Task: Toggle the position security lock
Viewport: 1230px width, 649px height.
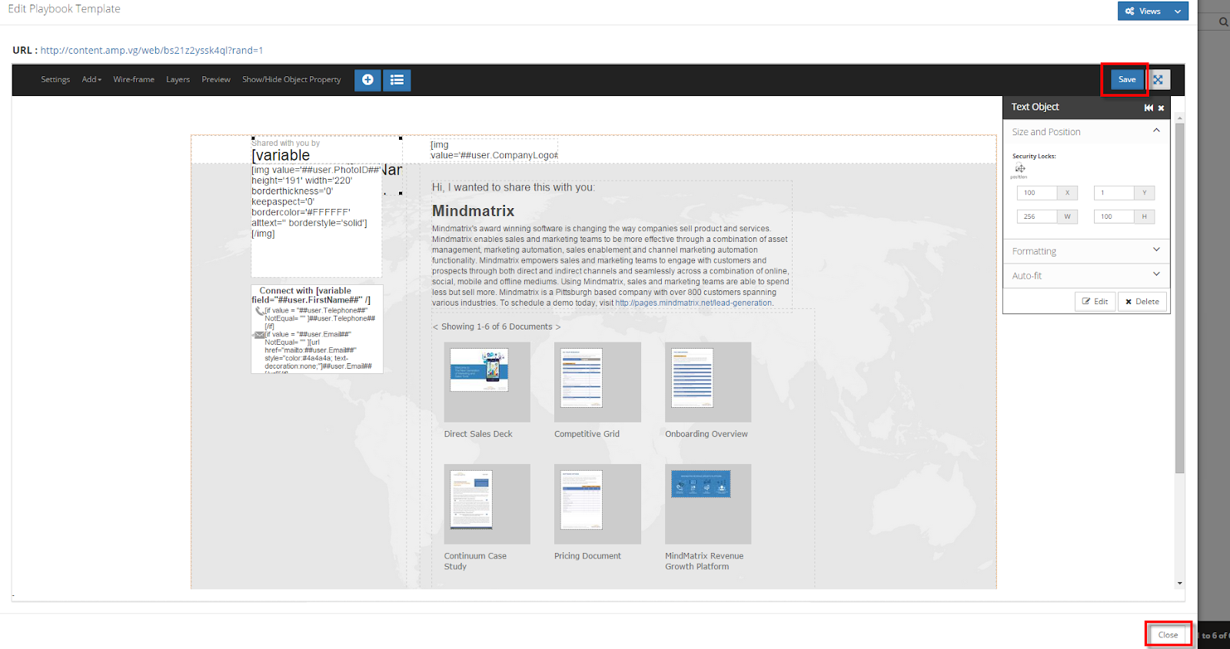Action: (x=1020, y=169)
